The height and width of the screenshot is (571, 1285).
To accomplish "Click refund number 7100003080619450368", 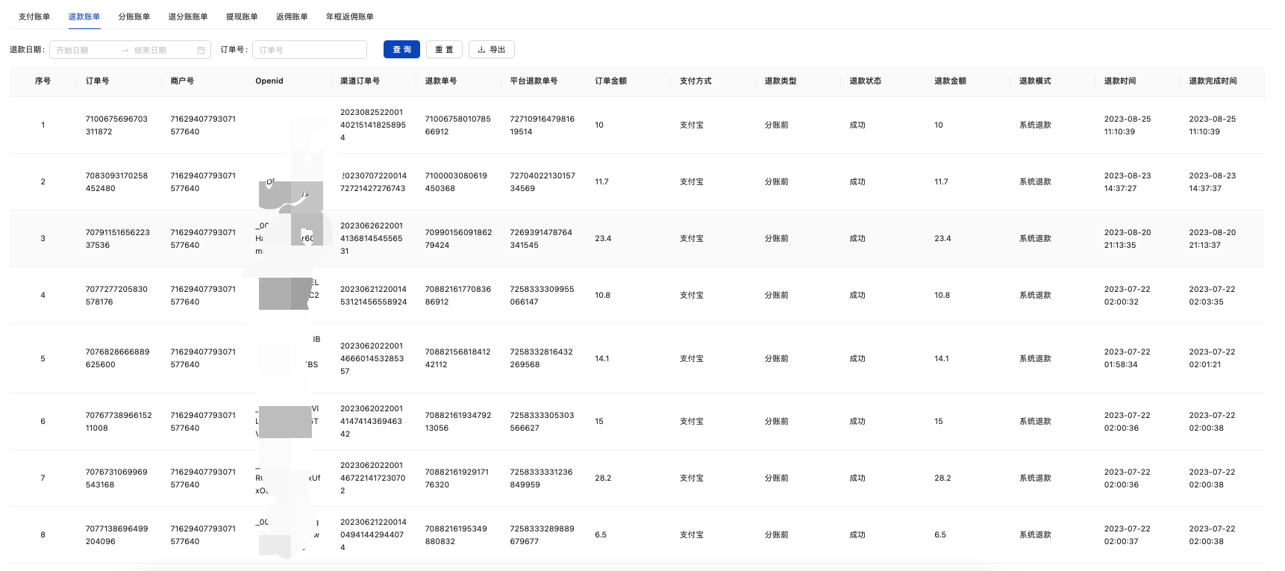I will coord(456,181).
